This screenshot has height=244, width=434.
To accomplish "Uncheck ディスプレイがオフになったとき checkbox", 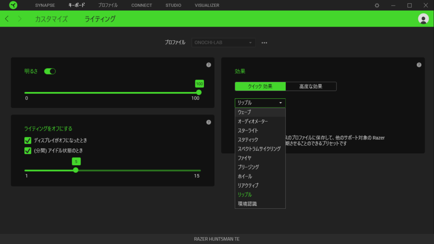I will pos(28,141).
